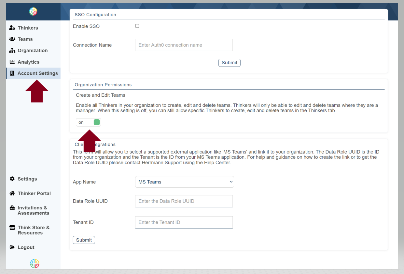
Task: Click the Account Settings building icon
Action: pyautogui.click(x=12, y=73)
